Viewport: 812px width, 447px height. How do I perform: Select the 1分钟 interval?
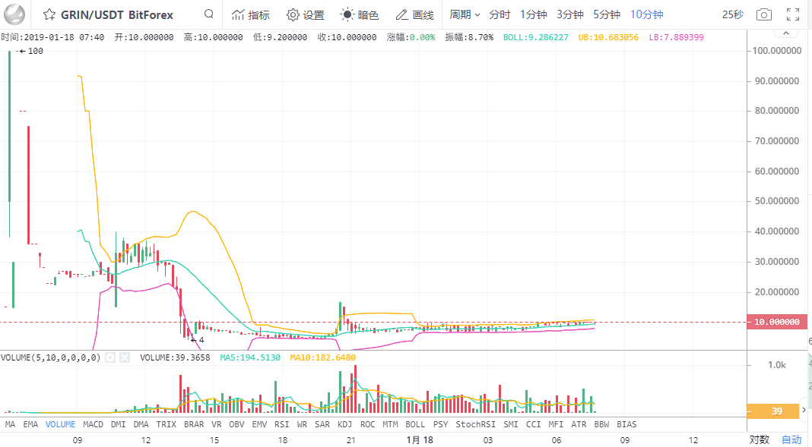(534, 14)
